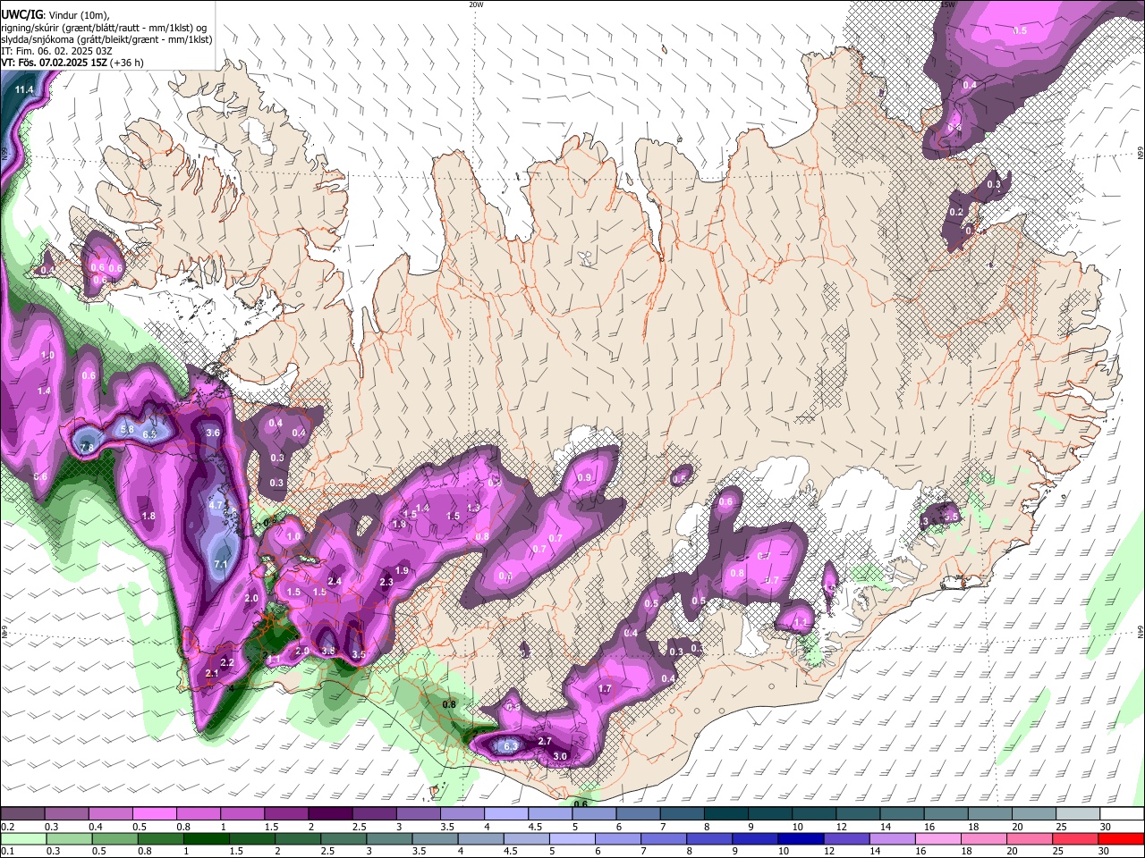Click the 4.7 value on the map
The image size is (1145, 858).
[x=215, y=505]
